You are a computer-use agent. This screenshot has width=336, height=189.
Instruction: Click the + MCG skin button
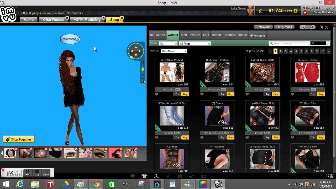click(x=263, y=27)
